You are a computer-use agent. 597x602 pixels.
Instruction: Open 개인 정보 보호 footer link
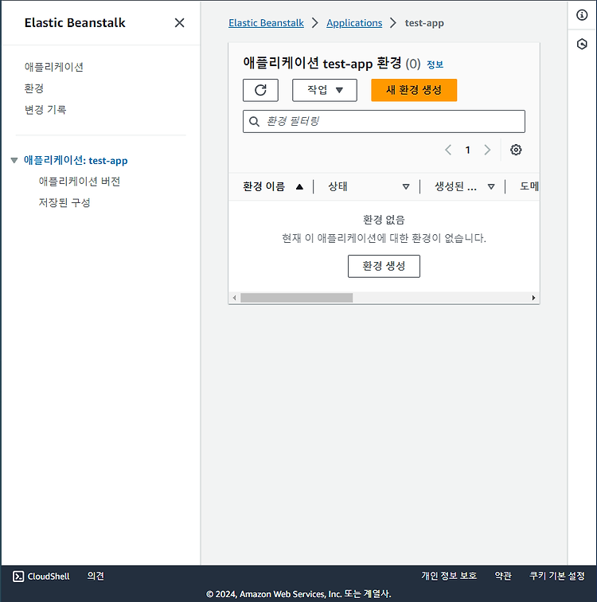pyautogui.click(x=449, y=577)
